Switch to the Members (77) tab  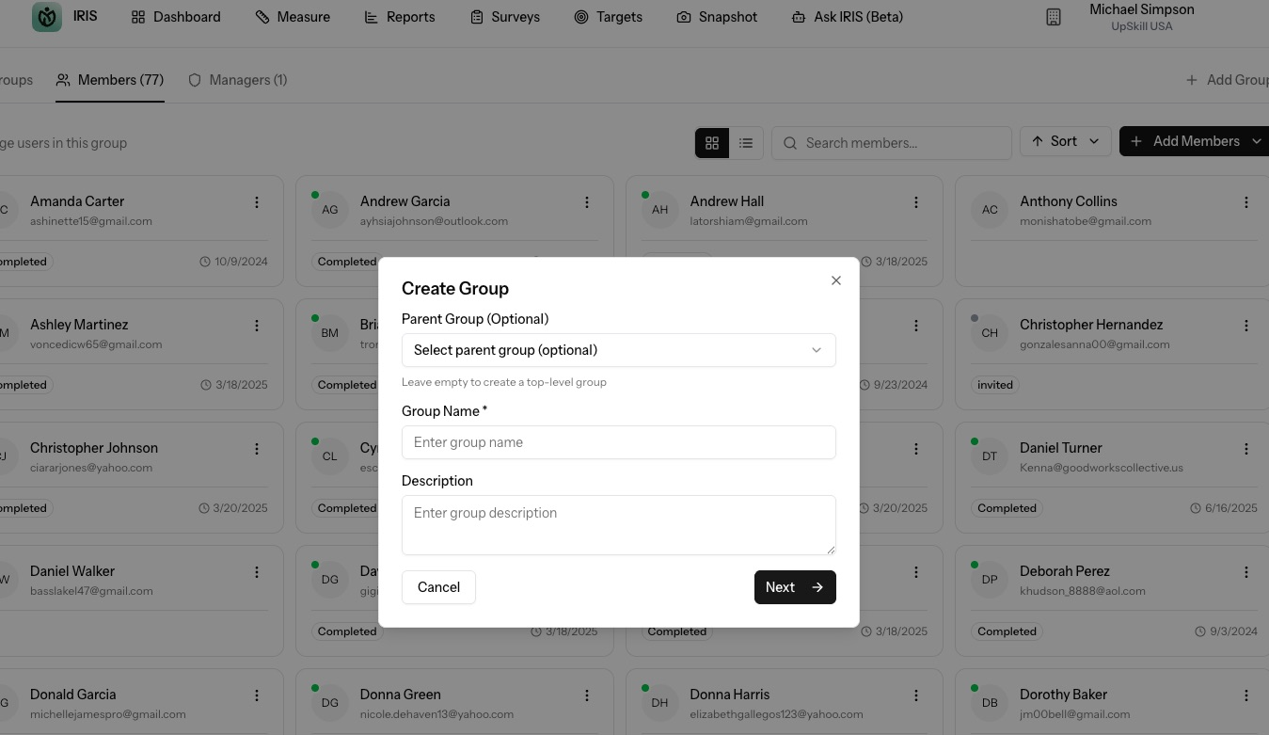110,80
